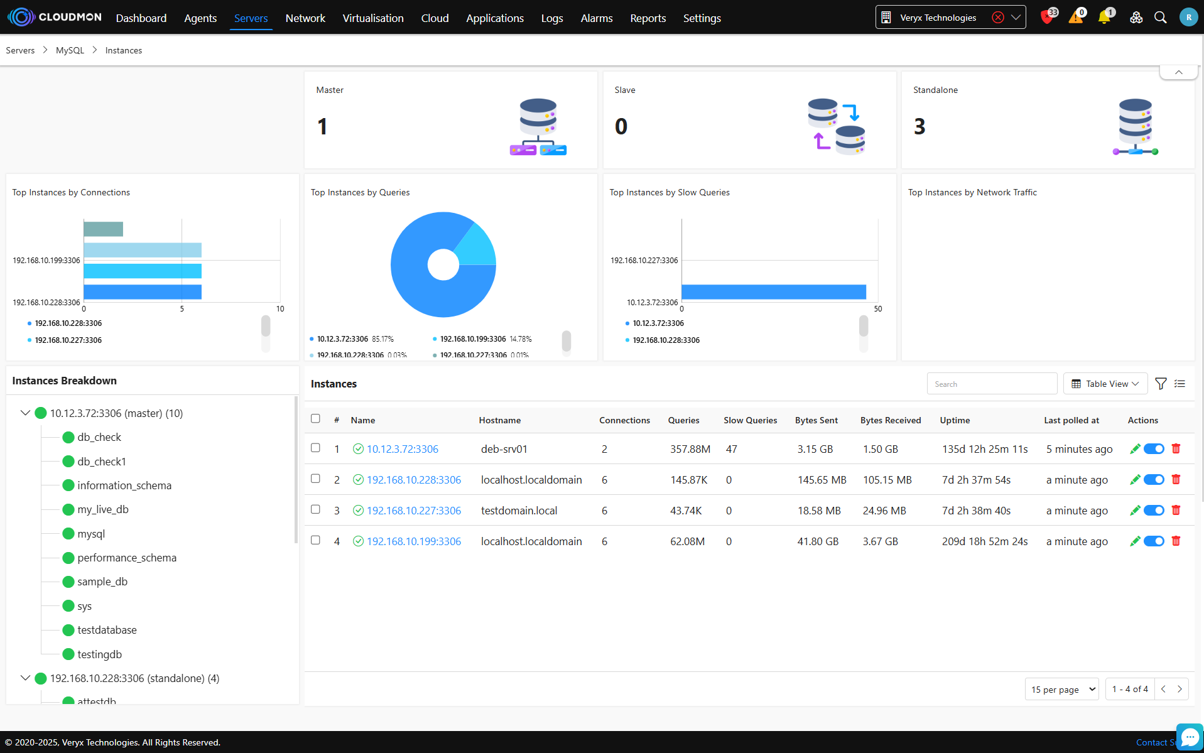Open the search magnifier icon in header
The height and width of the screenshot is (753, 1204).
pyautogui.click(x=1160, y=18)
